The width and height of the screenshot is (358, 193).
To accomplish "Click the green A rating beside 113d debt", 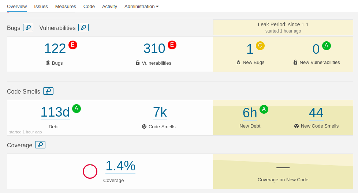I will (77, 109).
